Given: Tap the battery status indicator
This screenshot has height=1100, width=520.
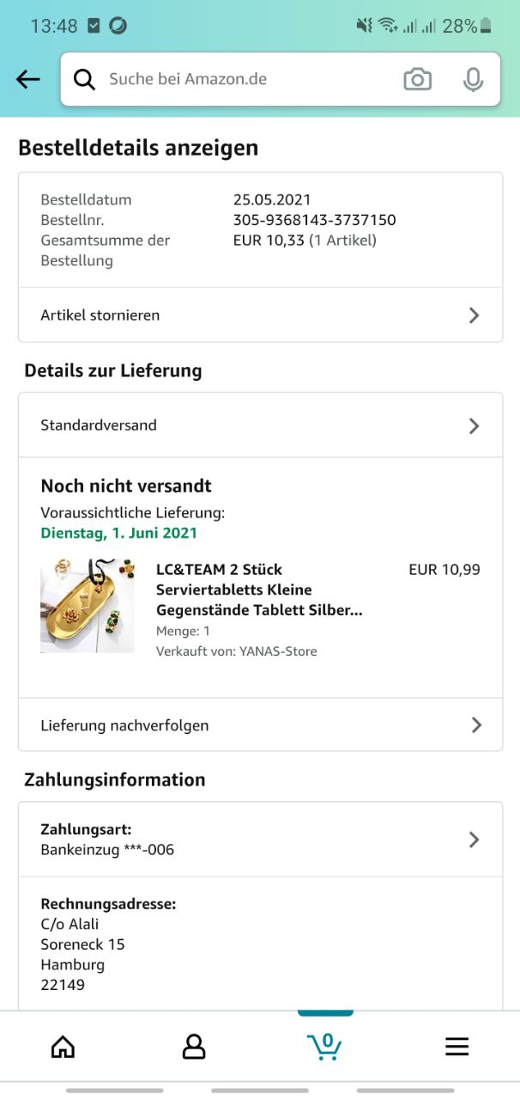Looking at the screenshot, I should click(x=486, y=26).
